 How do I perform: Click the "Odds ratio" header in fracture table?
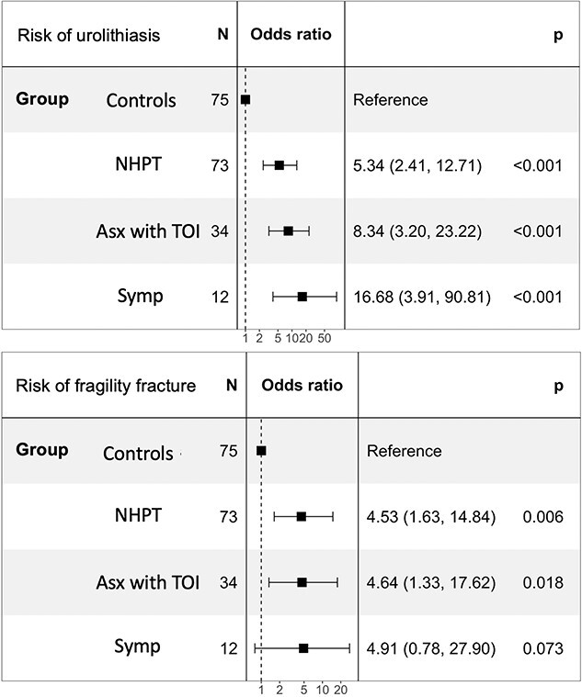(x=302, y=386)
